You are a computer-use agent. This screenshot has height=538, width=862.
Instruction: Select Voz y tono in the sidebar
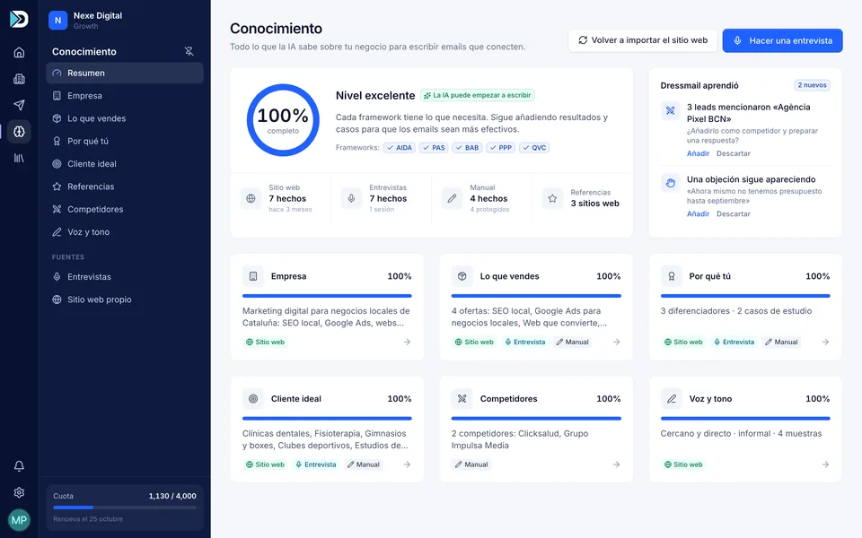[125, 231]
